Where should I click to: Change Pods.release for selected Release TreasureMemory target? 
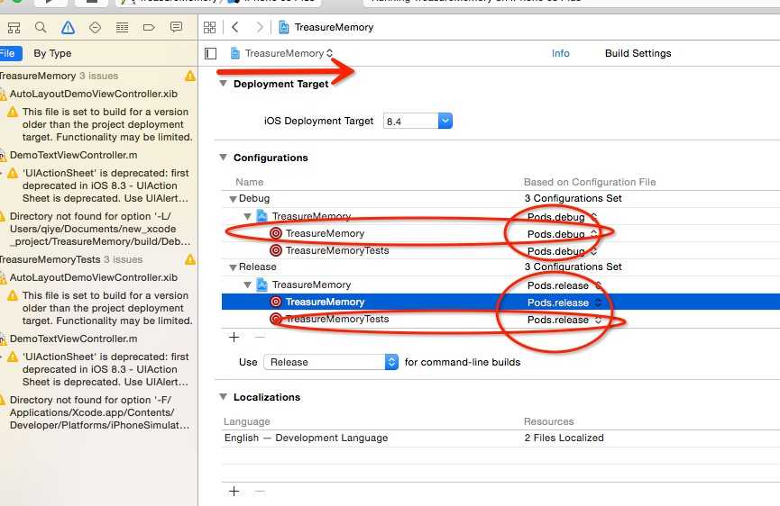click(x=564, y=303)
